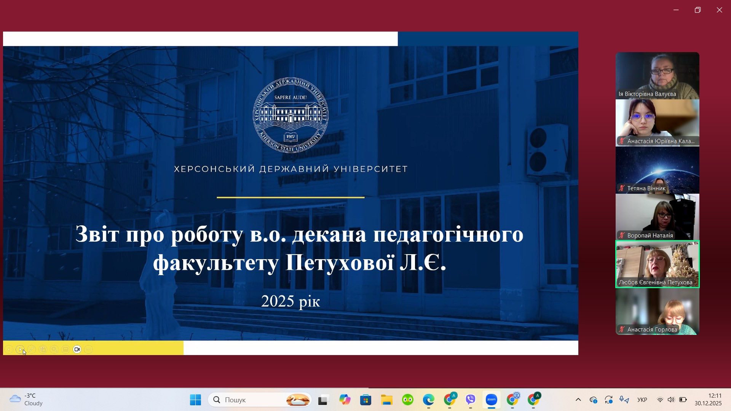Open weather widget showing -3°C Cloudy
This screenshot has height=411, width=731.
click(x=26, y=400)
